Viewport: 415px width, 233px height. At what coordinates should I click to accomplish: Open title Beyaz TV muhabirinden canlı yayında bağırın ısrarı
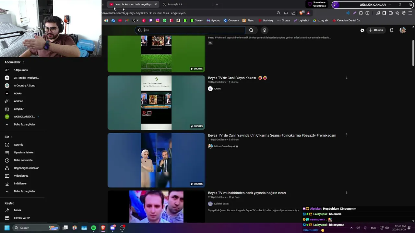(247, 193)
